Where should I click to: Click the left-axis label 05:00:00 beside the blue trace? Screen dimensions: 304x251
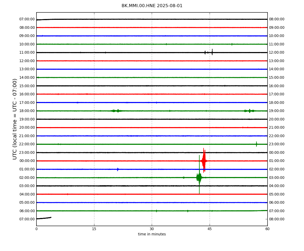[27, 203]
